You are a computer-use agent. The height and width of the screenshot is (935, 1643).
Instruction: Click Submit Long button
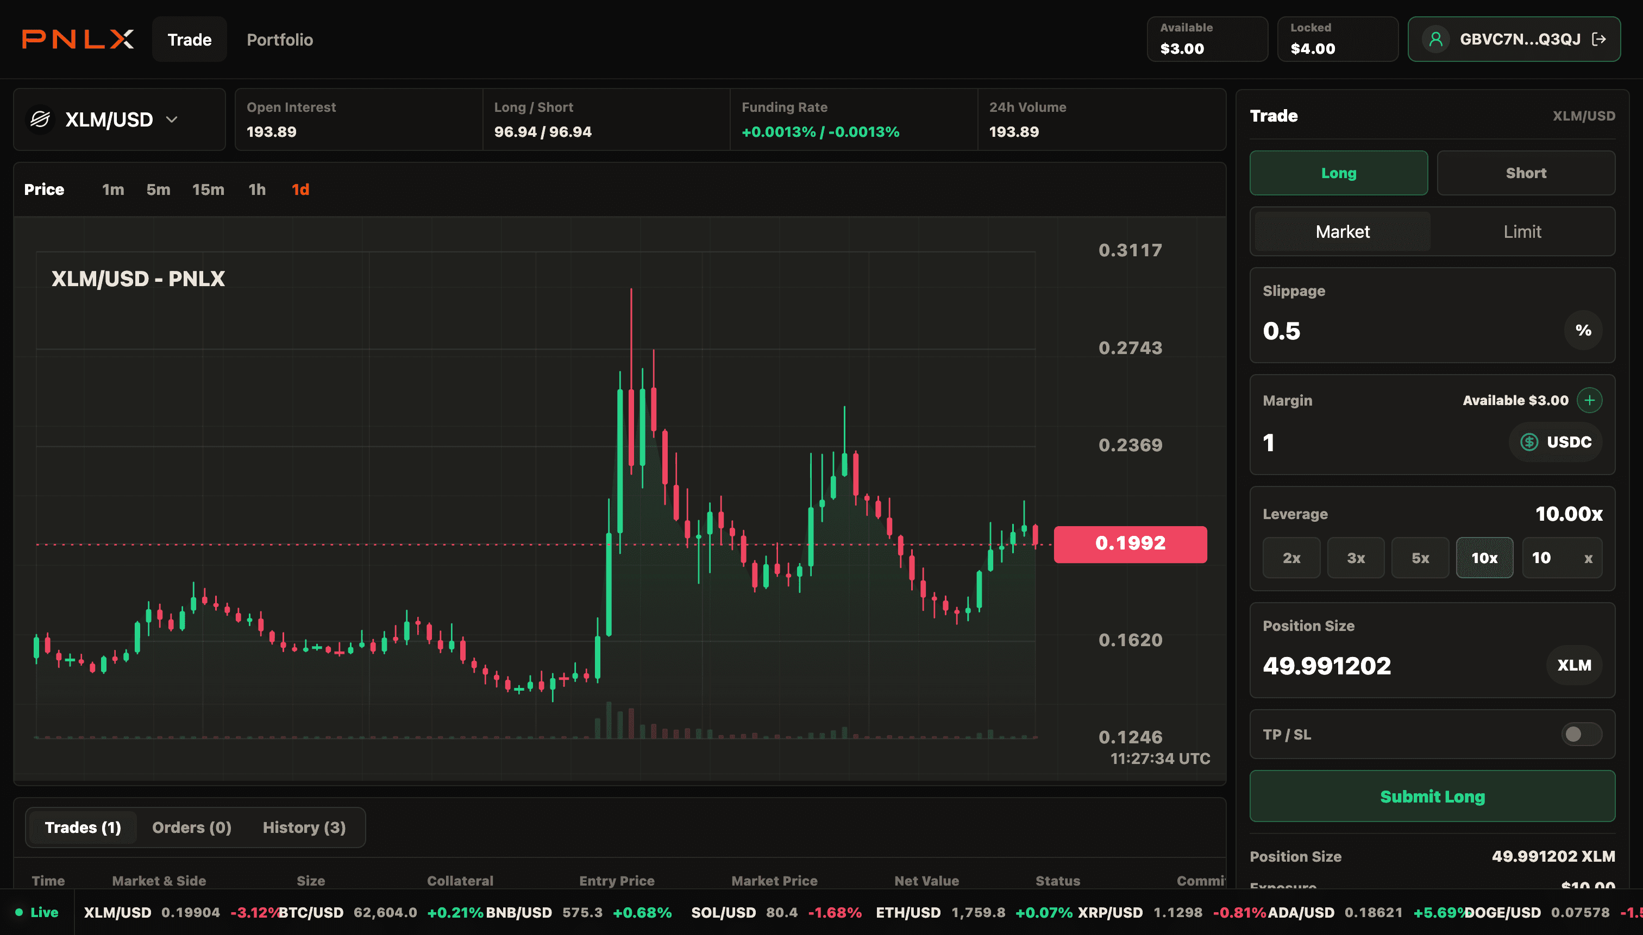(1432, 797)
